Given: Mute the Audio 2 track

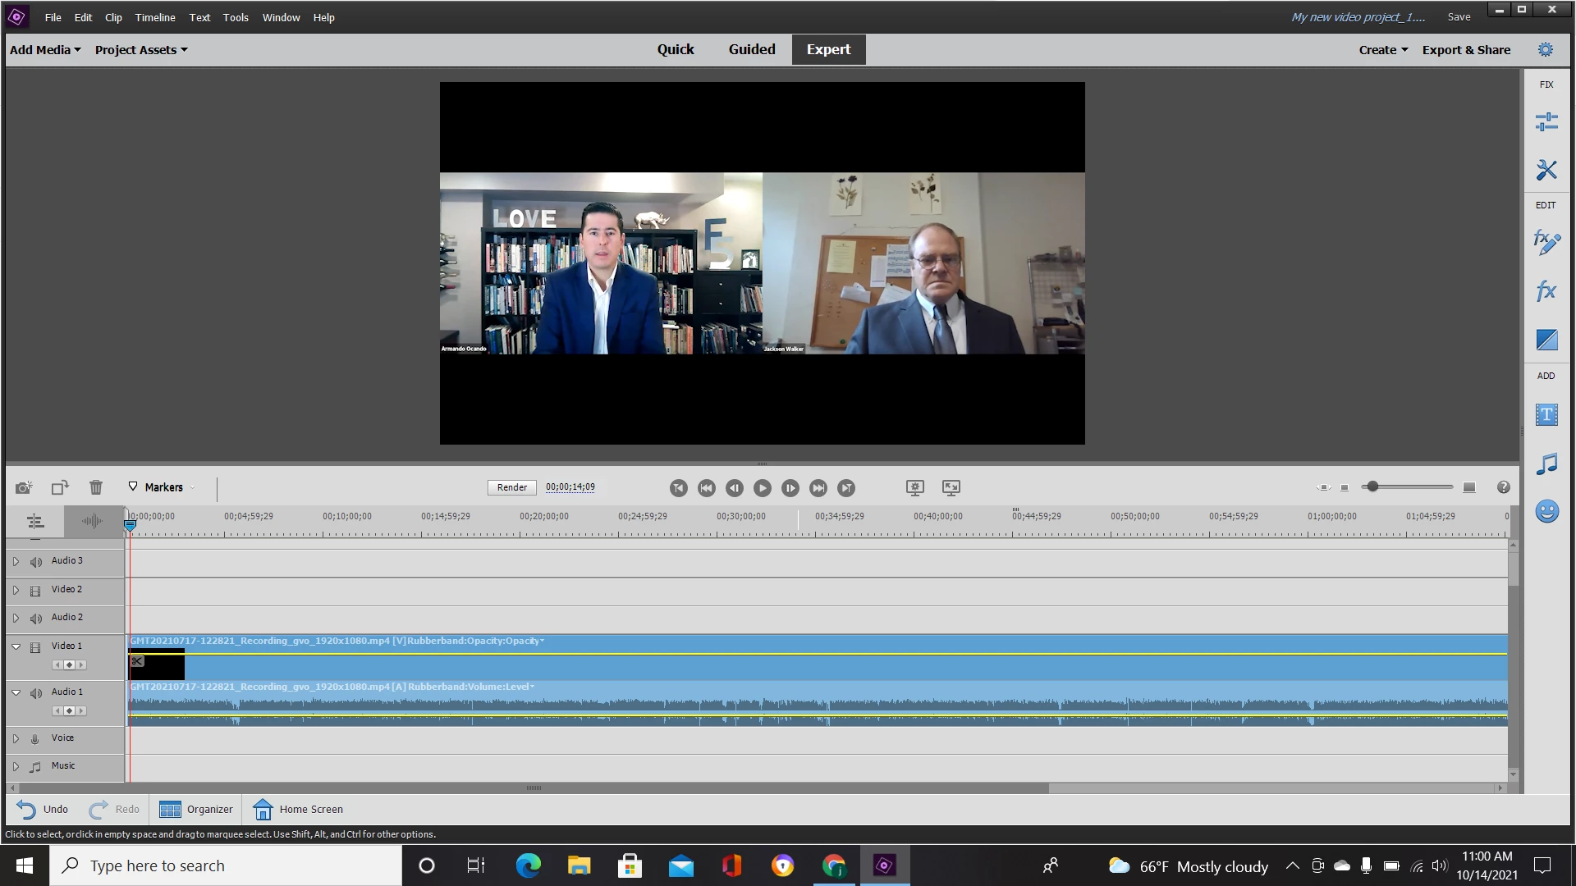Looking at the screenshot, I should pyautogui.click(x=35, y=619).
